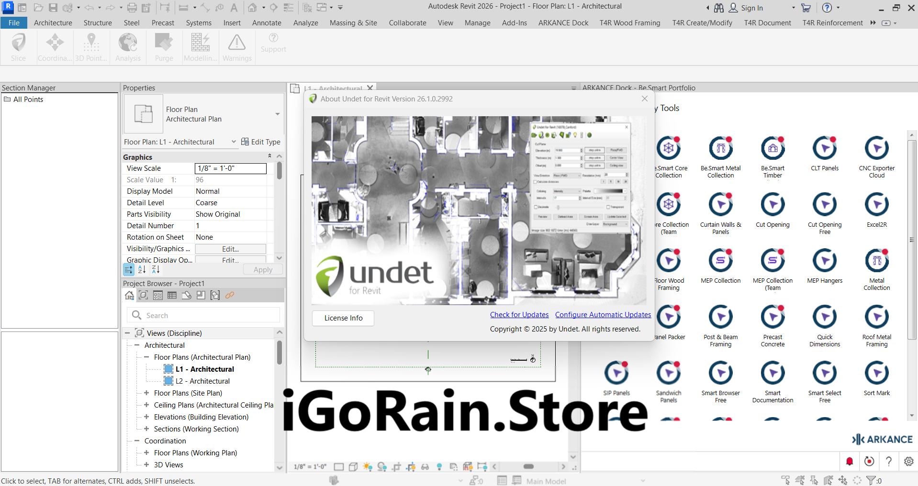Click the License Info button
The height and width of the screenshot is (486, 918).
click(343, 318)
